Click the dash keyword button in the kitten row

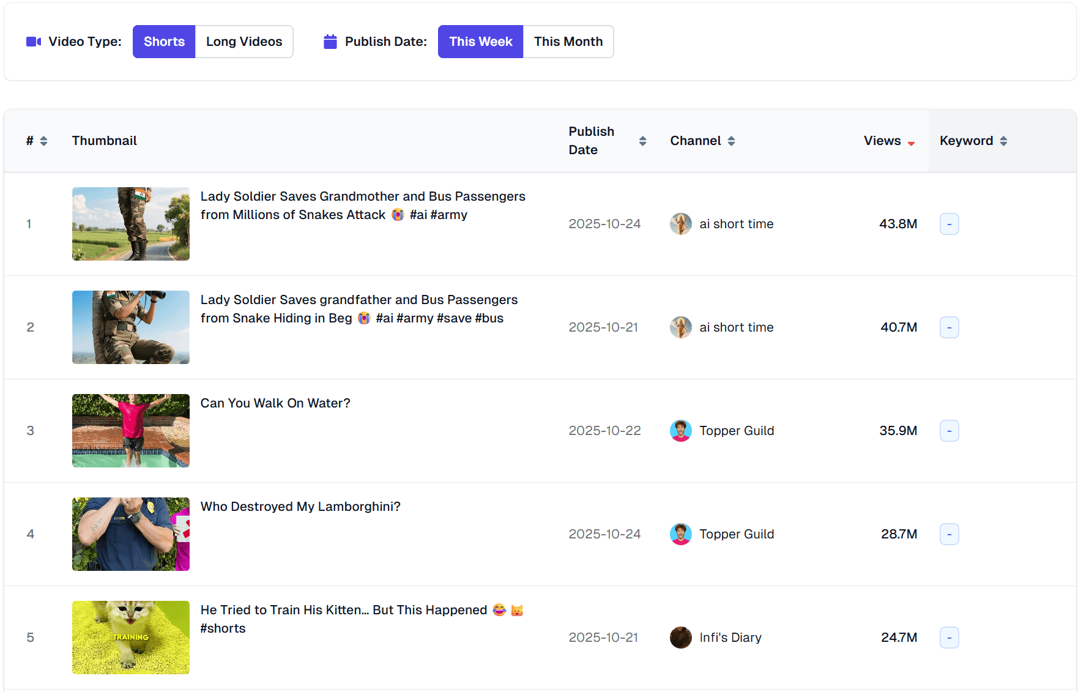(x=949, y=637)
